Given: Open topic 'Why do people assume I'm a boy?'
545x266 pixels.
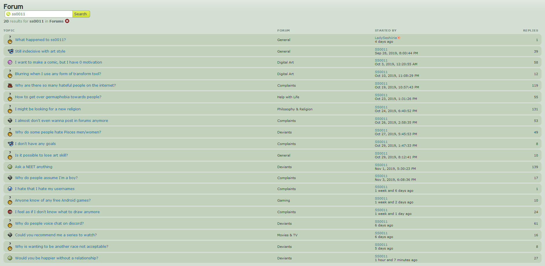Looking at the screenshot, I should pos(46,178).
